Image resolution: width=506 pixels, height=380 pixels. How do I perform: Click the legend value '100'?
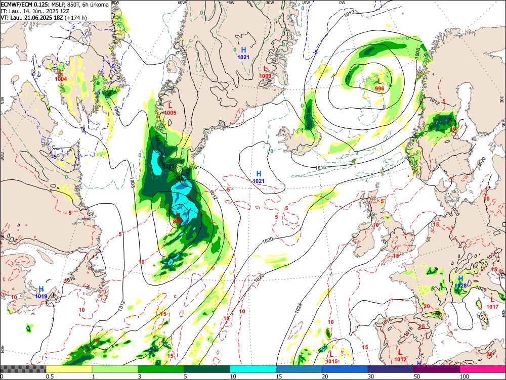(464, 376)
